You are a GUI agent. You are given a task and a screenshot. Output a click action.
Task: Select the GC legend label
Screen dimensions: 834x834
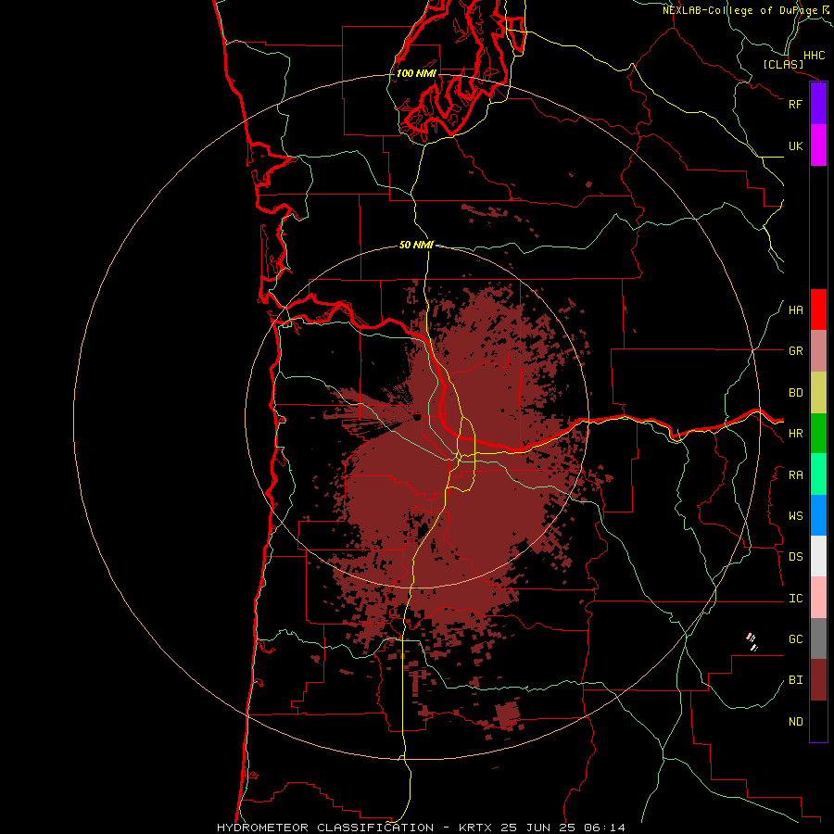796,638
